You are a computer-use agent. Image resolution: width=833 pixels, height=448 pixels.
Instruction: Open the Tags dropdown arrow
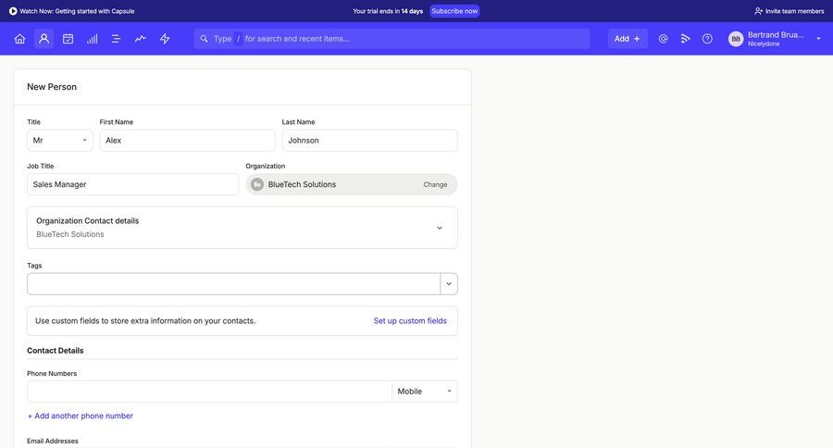coord(449,284)
